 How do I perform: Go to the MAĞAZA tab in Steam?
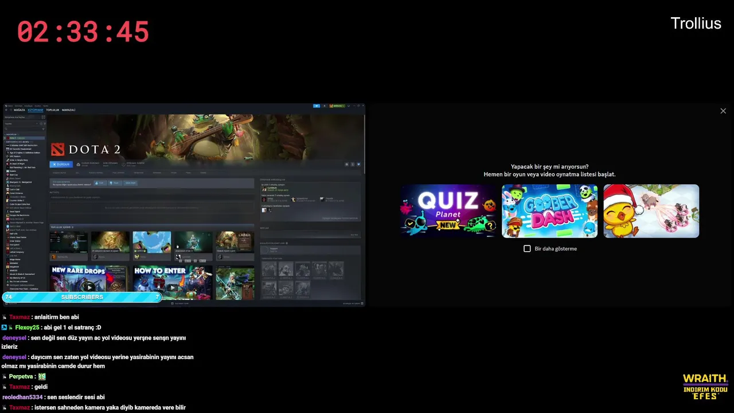click(x=19, y=110)
